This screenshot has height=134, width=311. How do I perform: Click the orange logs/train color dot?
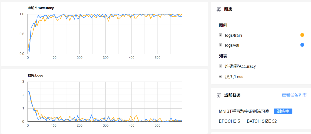[302, 35]
